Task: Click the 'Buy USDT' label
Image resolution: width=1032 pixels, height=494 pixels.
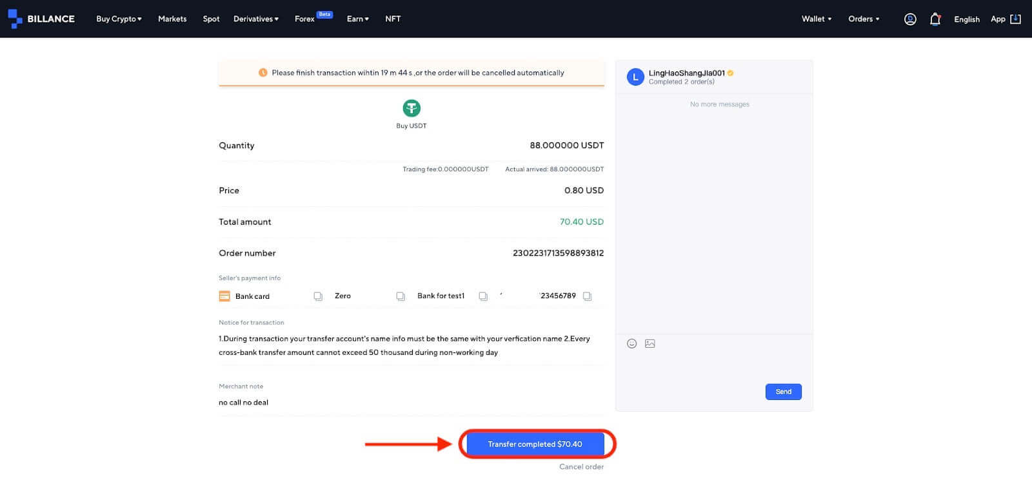Action: (x=411, y=126)
